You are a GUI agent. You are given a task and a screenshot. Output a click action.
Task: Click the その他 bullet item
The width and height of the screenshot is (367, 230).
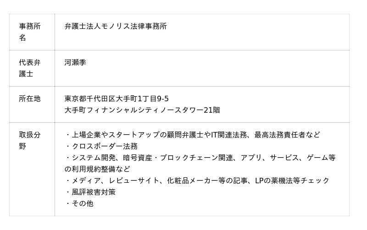point(83,203)
